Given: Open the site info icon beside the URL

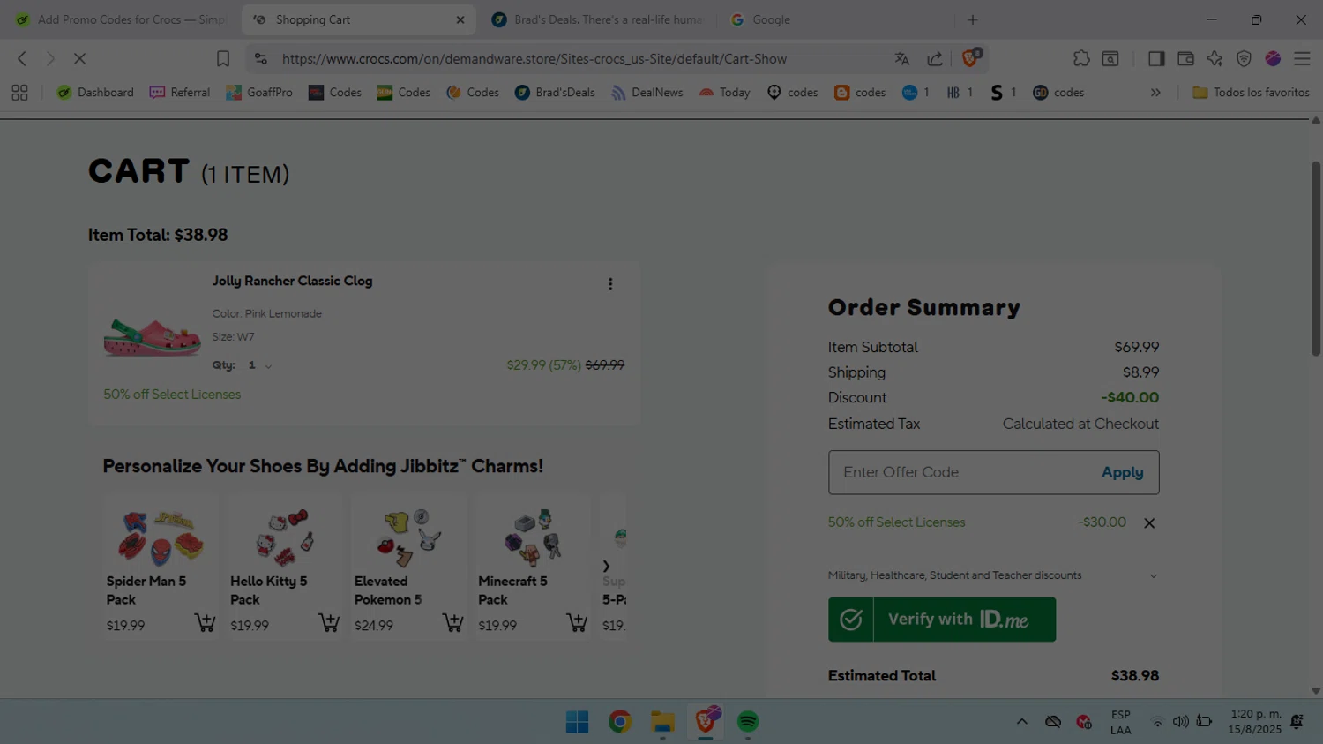Looking at the screenshot, I should point(260,58).
